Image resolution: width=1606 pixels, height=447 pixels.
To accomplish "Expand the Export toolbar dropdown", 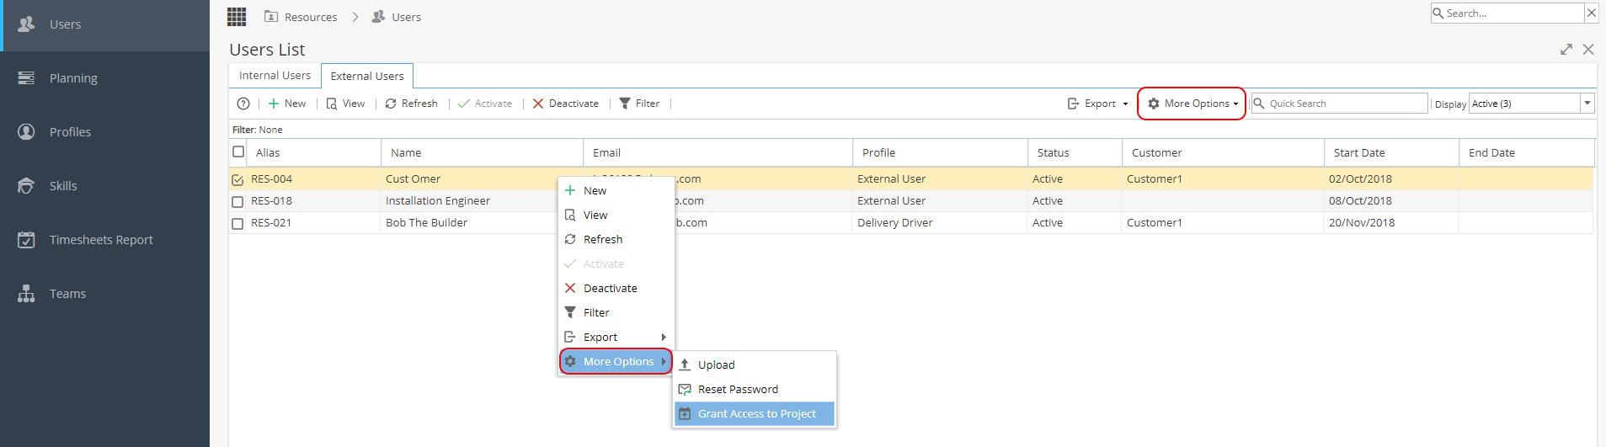I will click(x=1097, y=104).
